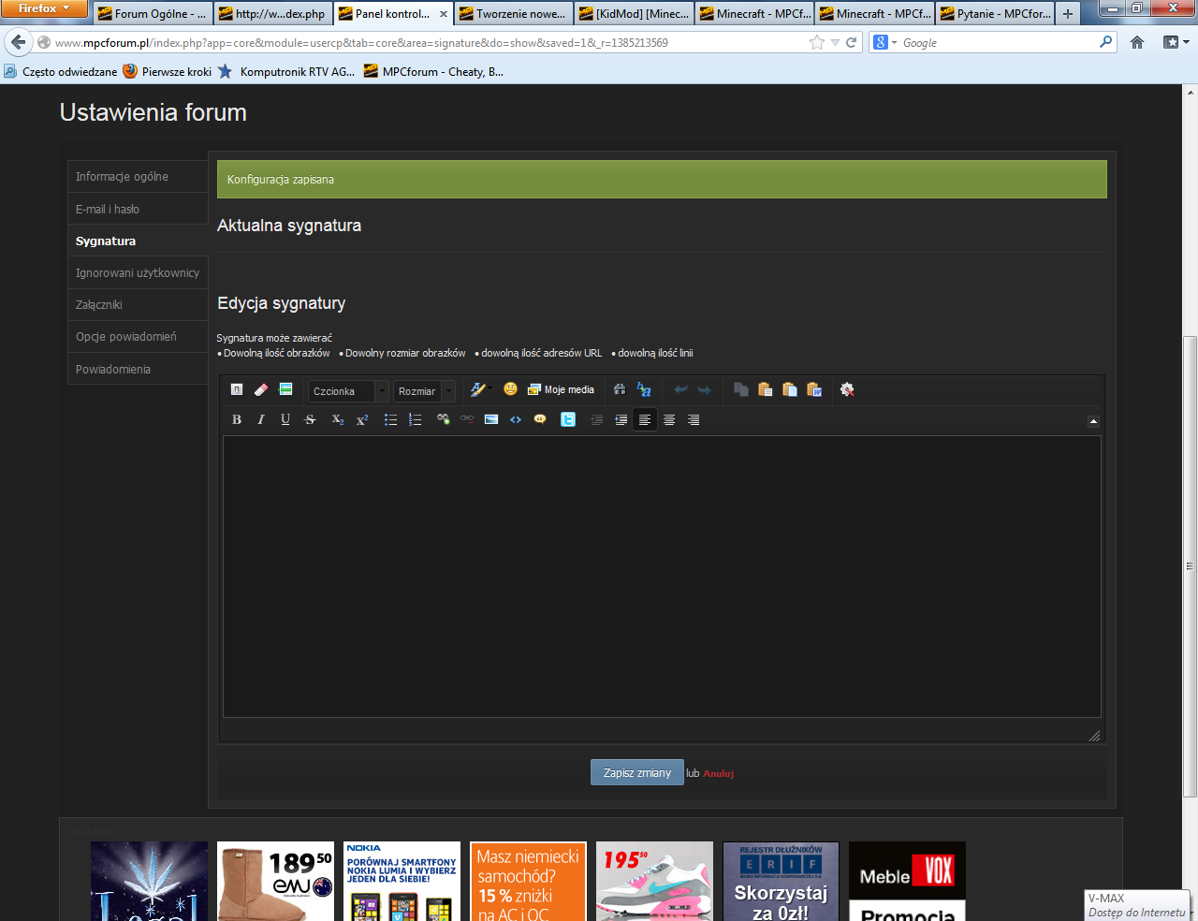Close the Panel kontrol... tab
Image resolution: width=1198 pixels, height=921 pixels.
point(444,14)
